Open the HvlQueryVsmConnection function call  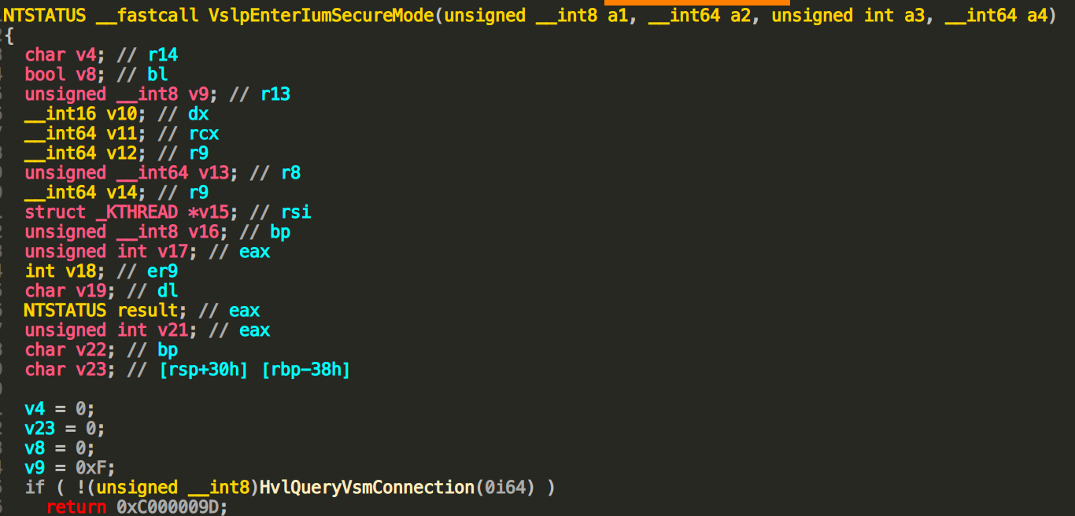point(367,488)
